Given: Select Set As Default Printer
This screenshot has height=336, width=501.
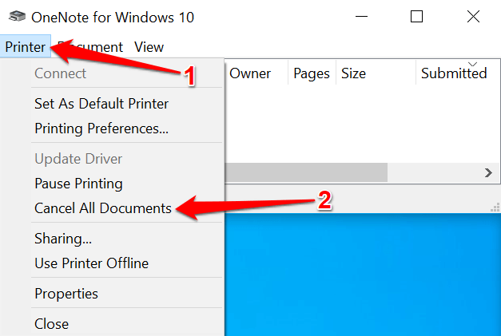Looking at the screenshot, I should pos(101,103).
